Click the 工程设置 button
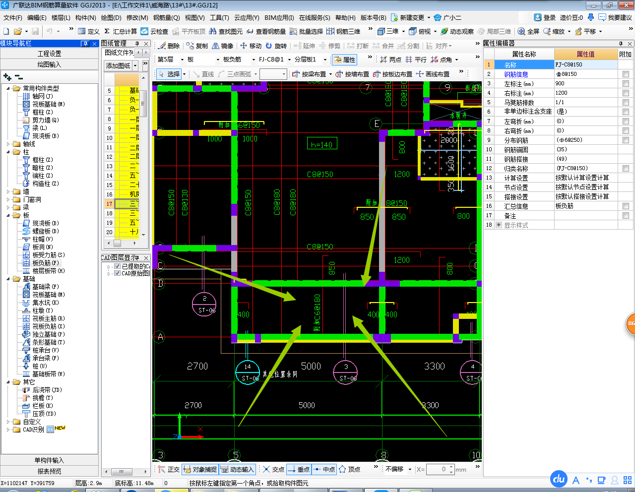Image resolution: width=635 pixels, height=492 pixels. click(x=50, y=54)
